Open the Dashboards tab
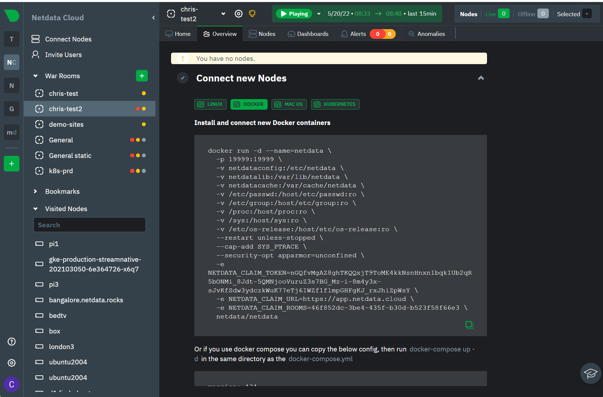The image size is (603, 397). pyautogui.click(x=308, y=34)
